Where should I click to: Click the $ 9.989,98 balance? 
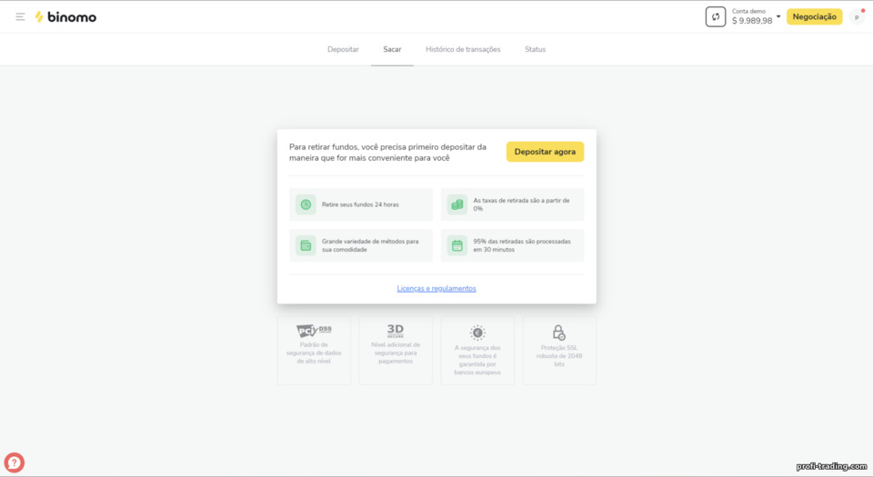point(752,21)
